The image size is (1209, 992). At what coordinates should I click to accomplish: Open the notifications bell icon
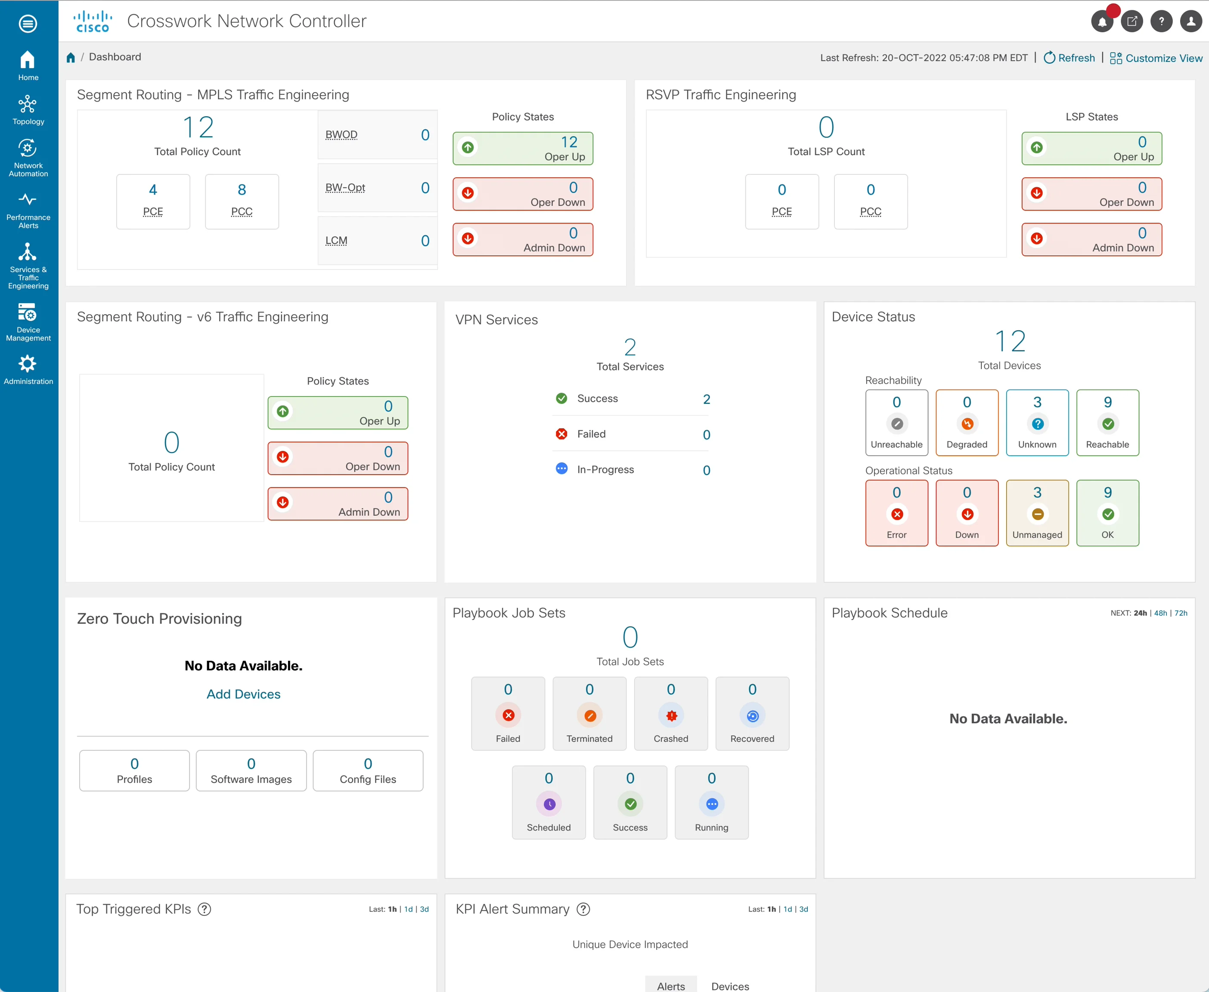point(1102,22)
